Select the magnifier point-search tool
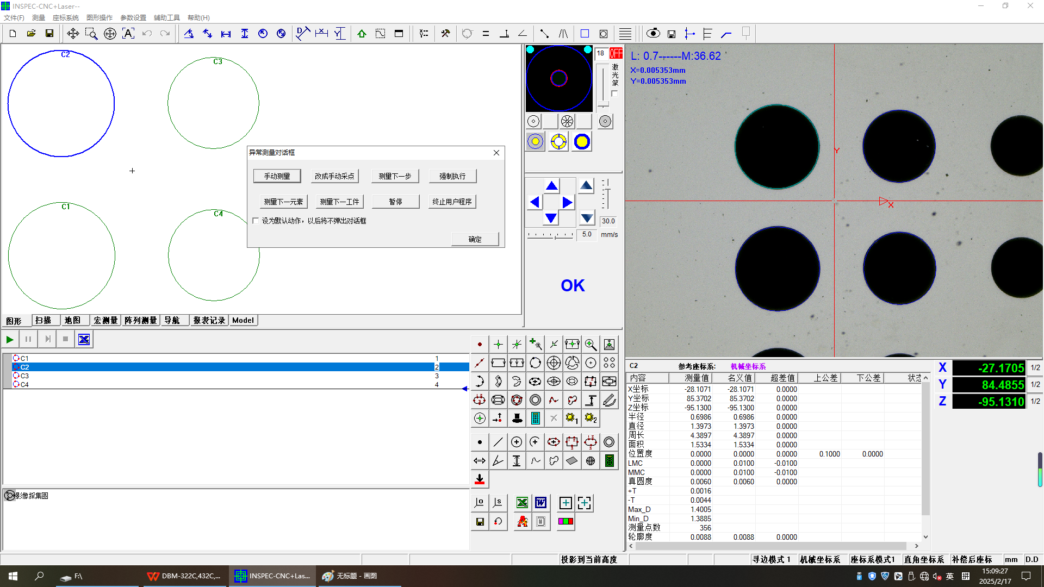The width and height of the screenshot is (1044, 587). pyautogui.click(x=591, y=344)
